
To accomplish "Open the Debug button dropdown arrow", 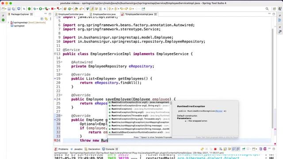I will [37, 9].
